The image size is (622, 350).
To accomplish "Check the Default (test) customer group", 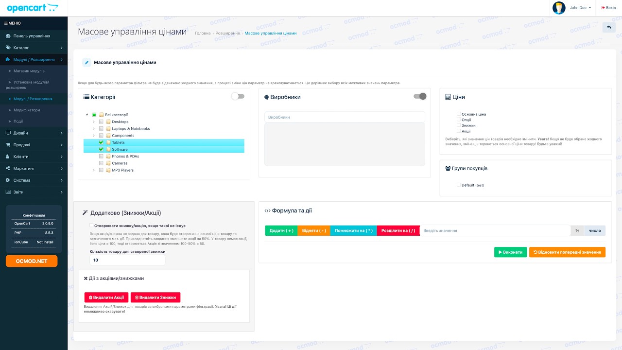I will (x=458, y=185).
